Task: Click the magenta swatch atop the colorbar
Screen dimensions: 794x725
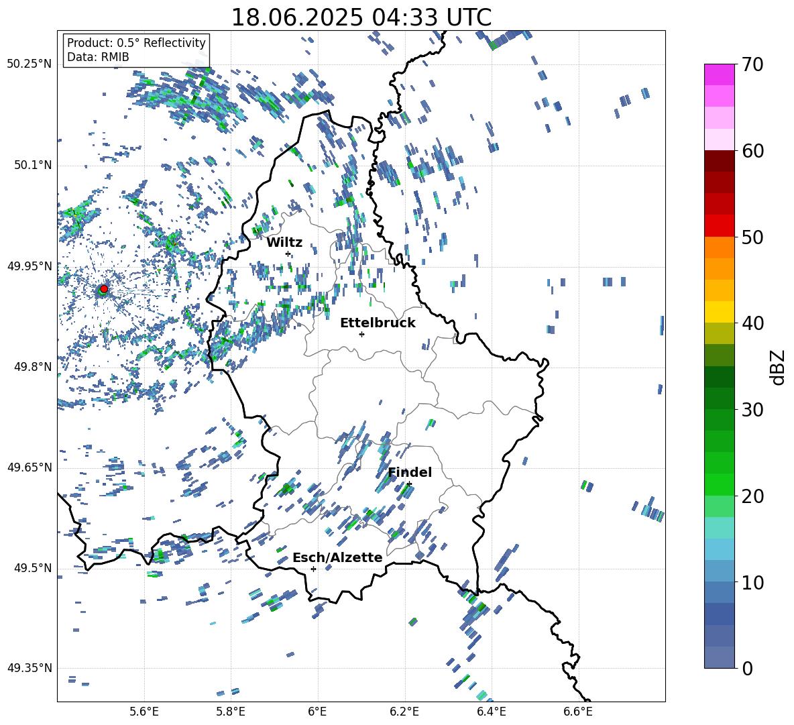Action: (720, 74)
